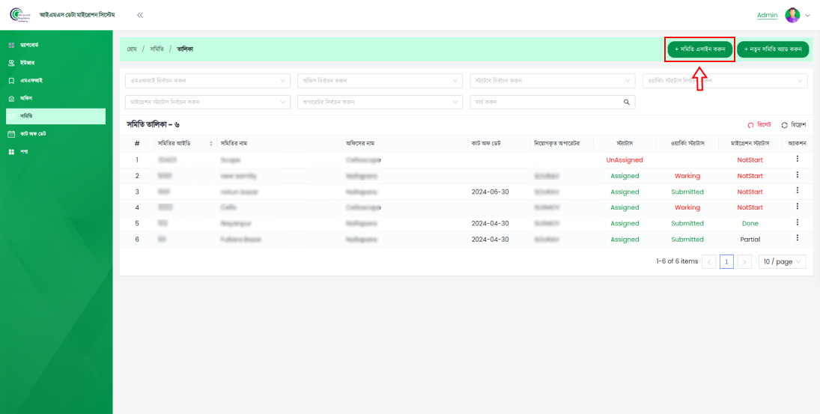The height and width of the screenshot is (414, 820).
Task: Collapse the sidebar with the double chevron
Action: [x=140, y=15]
